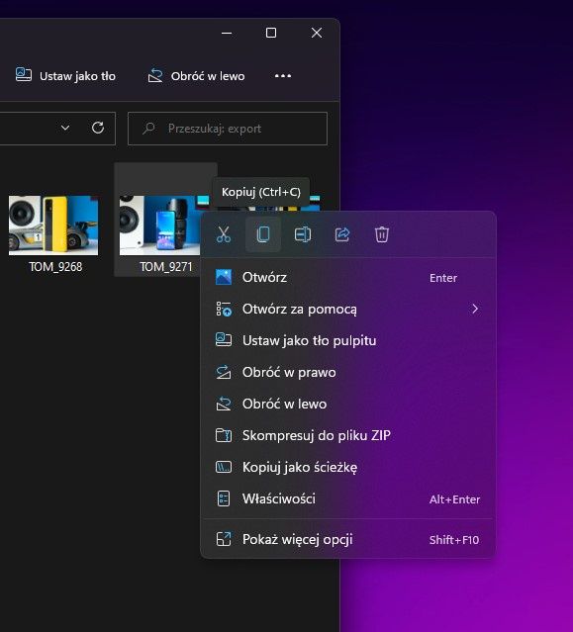573x632 pixels.
Task: Select Obróć w prawo menu entry
Action: point(348,373)
